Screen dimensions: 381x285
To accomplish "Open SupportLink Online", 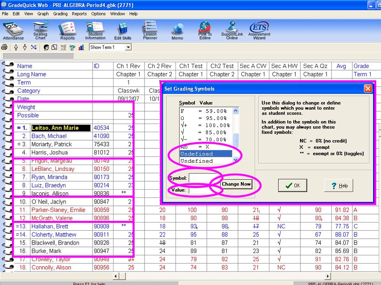I will click(x=232, y=30).
